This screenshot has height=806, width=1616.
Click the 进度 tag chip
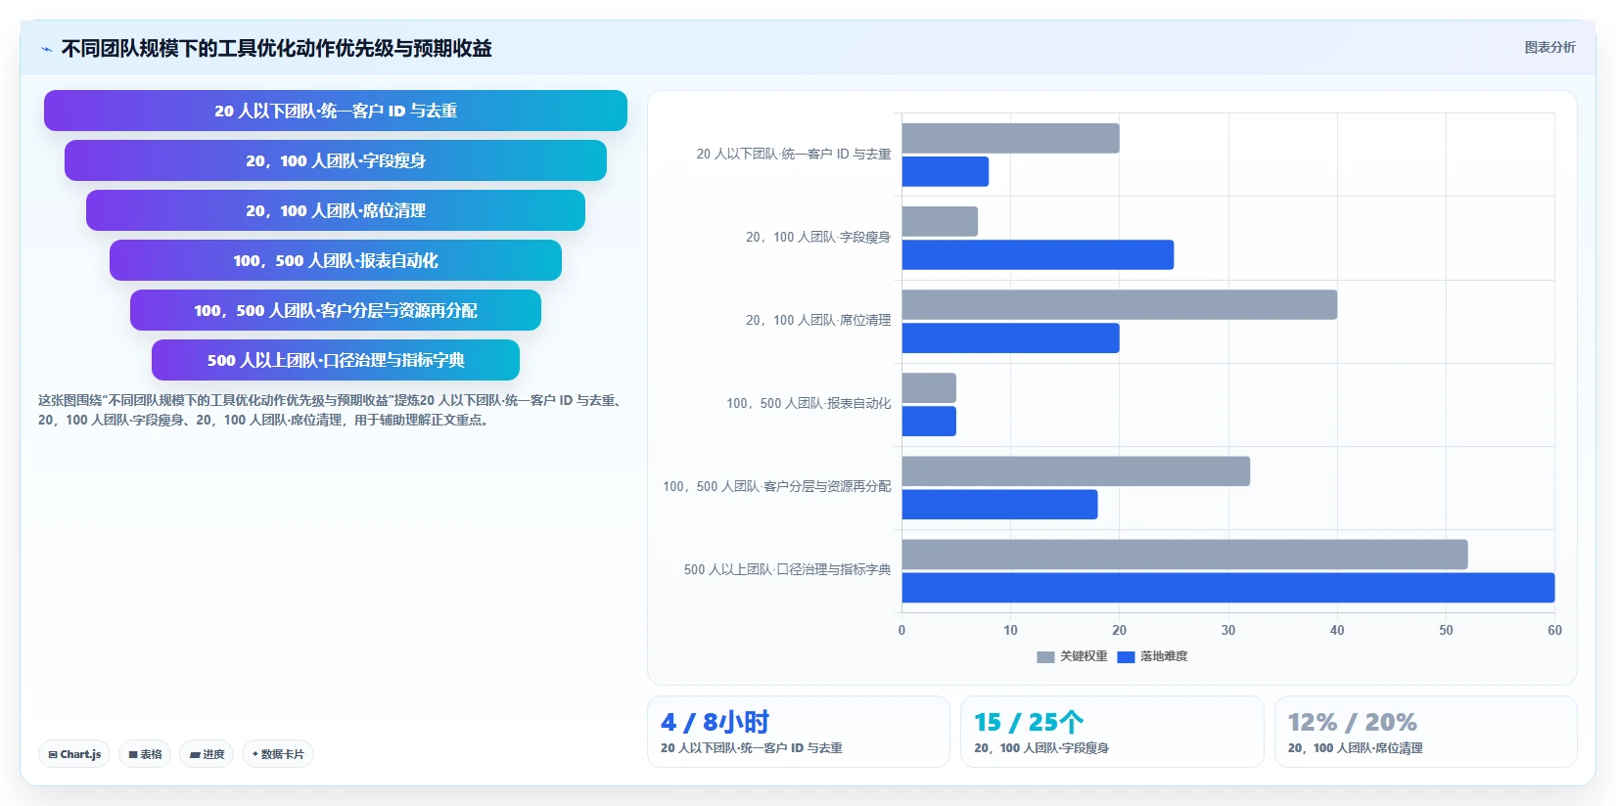coord(207,754)
